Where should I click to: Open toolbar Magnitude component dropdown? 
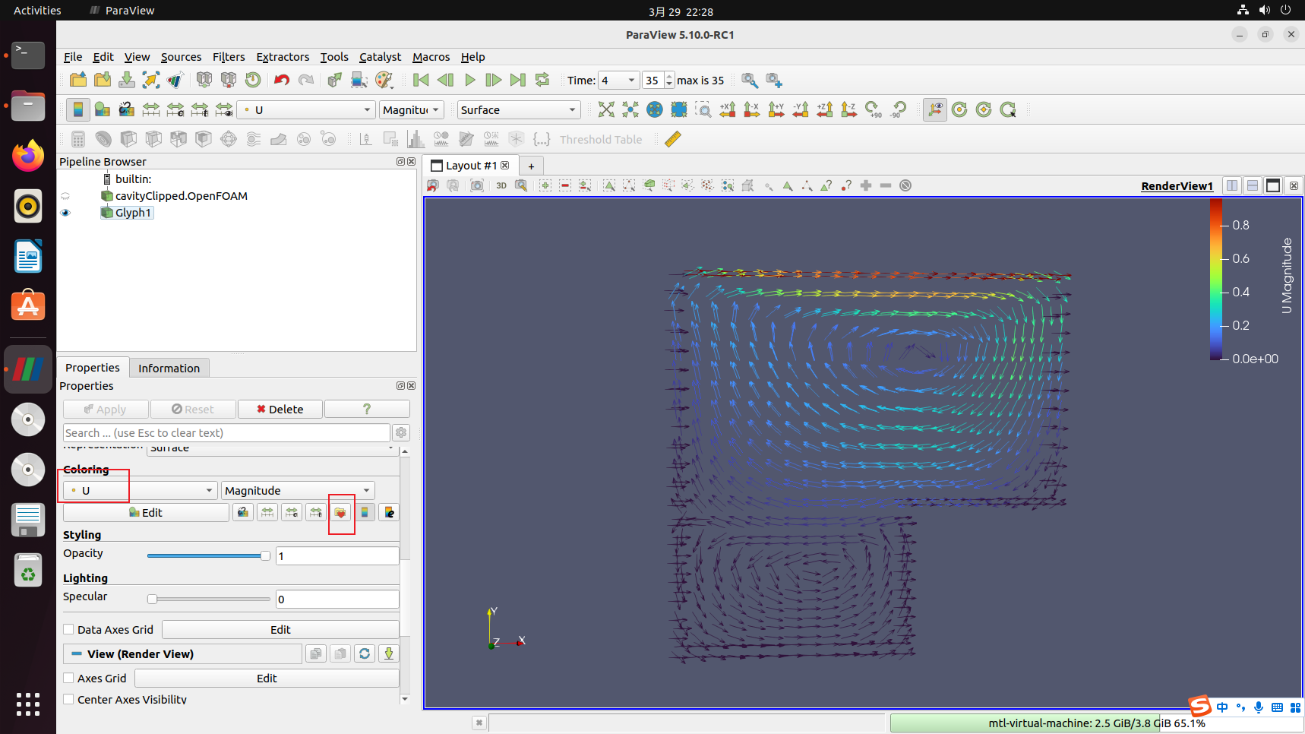coord(411,109)
